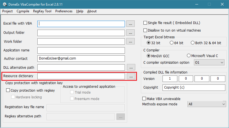Open the About menu
This screenshot has width=229, height=128.
click(x=92, y=11)
